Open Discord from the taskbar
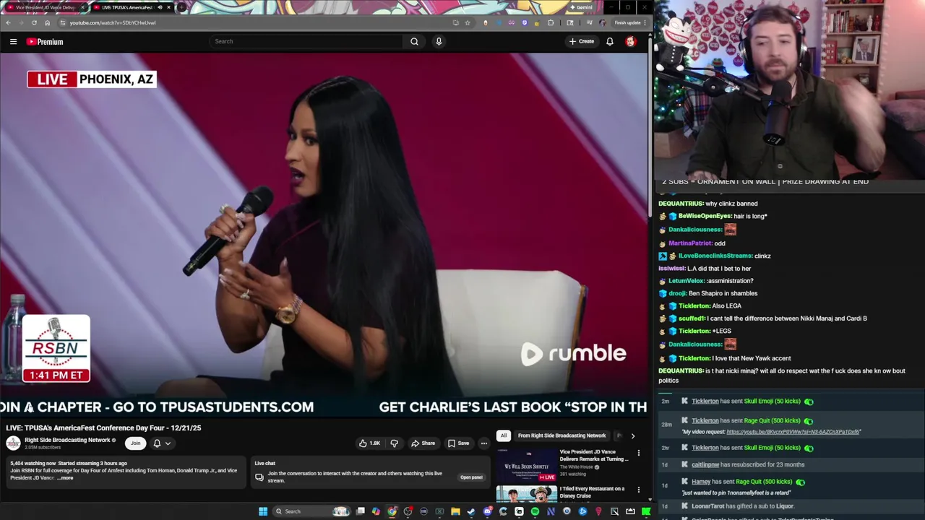This screenshot has width=925, height=520. pyautogui.click(x=487, y=511)
